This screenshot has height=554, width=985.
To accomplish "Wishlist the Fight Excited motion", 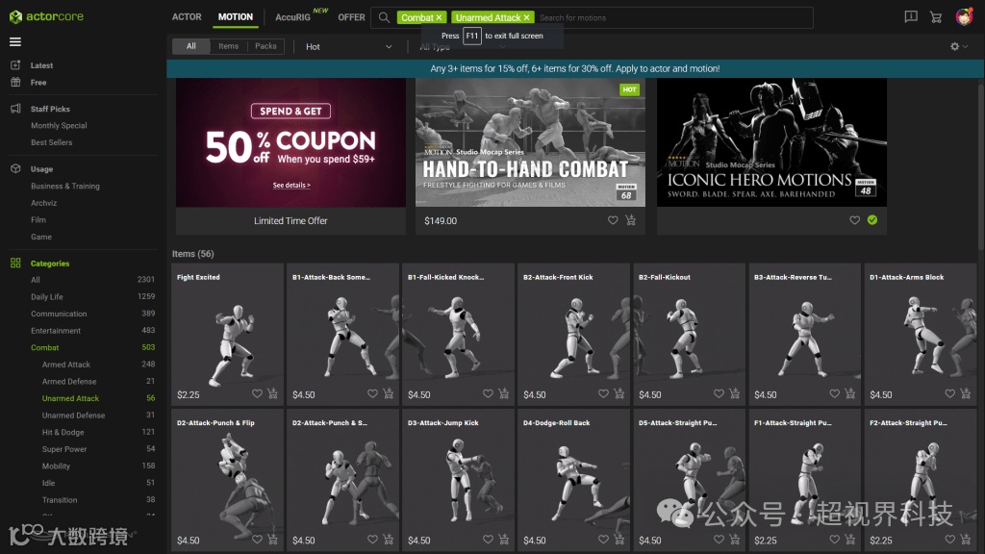I will tap(257, 393).
